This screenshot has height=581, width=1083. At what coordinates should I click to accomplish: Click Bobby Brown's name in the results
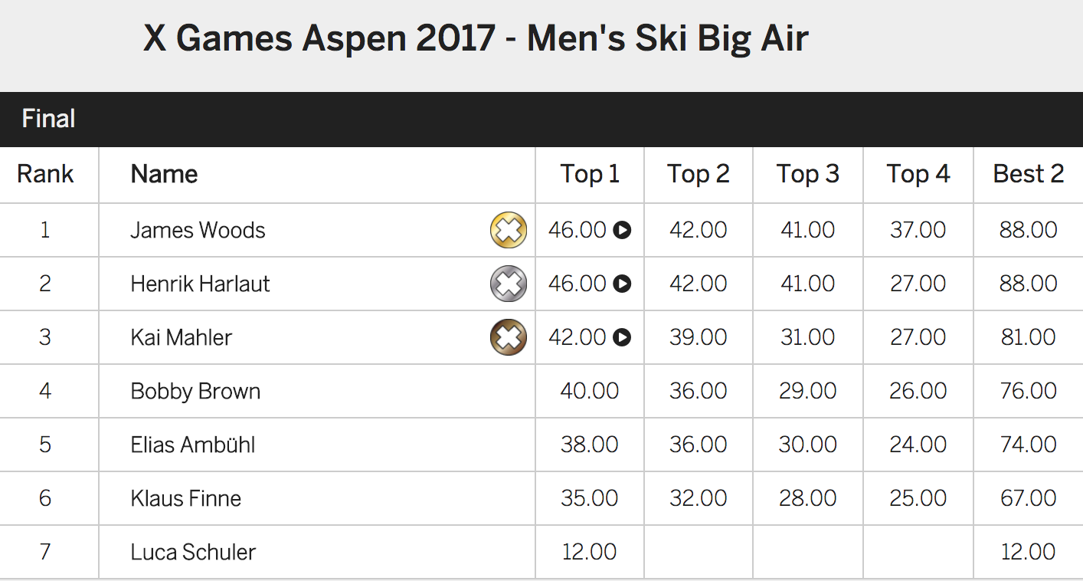pos(195,391)
